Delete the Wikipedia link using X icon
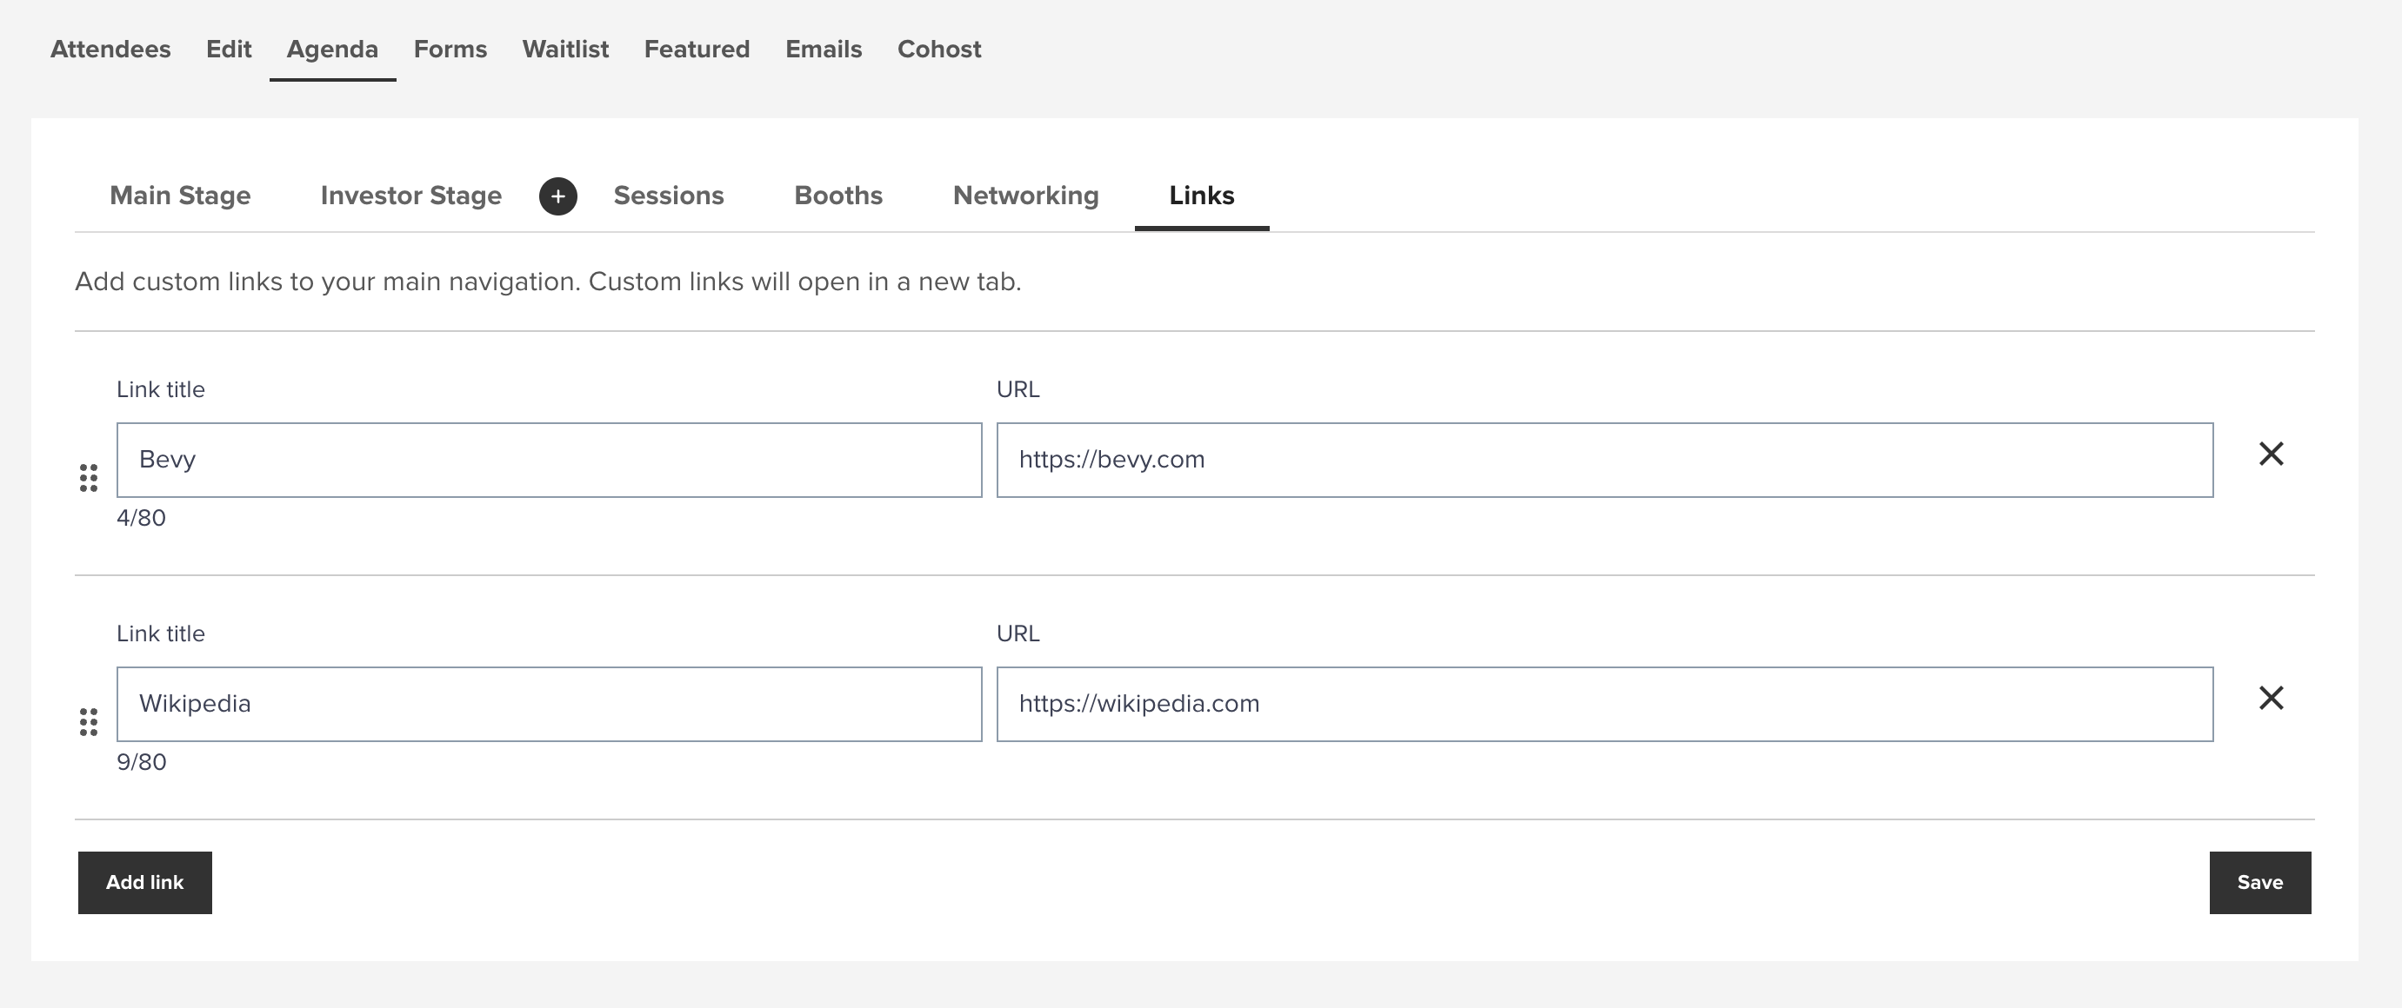 [x=2271, y=698]
